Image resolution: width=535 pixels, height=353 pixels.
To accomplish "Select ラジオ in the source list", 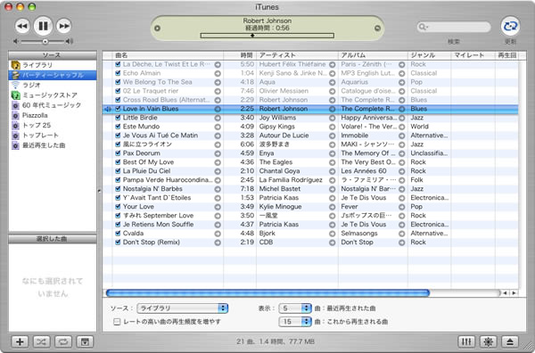I will [x=53, y=85].
